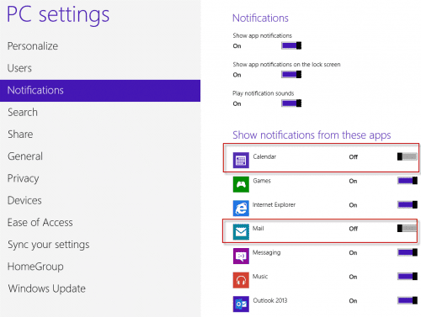Viewport: 421px width, 317px height.
Task: Click the Calendar app icon
Action: point(241,160)
